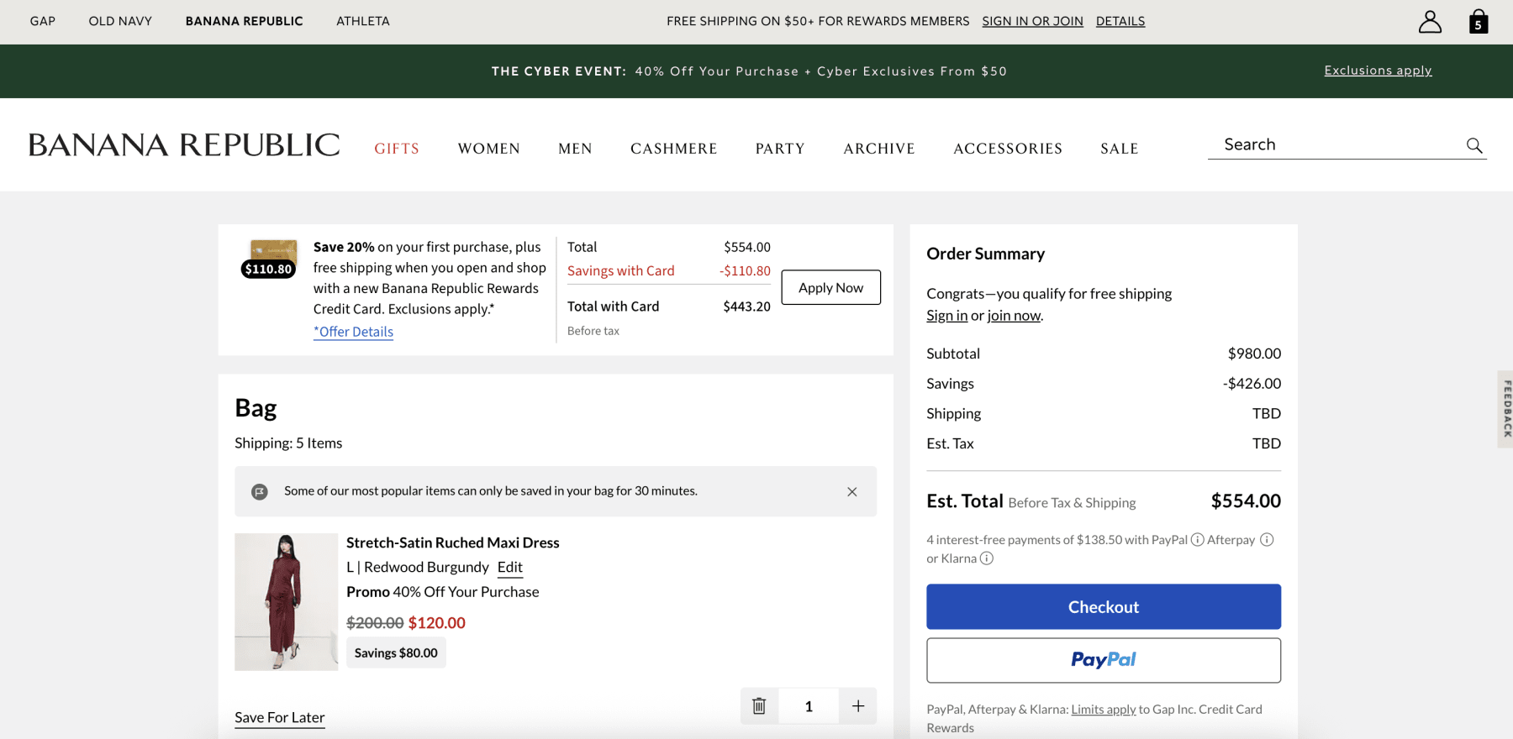
Task: Open the Gifts menu
Action: point(397,149)
